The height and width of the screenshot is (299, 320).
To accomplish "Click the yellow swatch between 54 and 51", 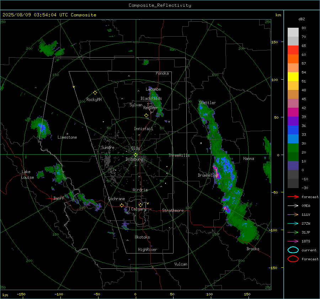I will click(x=293, y=77).
